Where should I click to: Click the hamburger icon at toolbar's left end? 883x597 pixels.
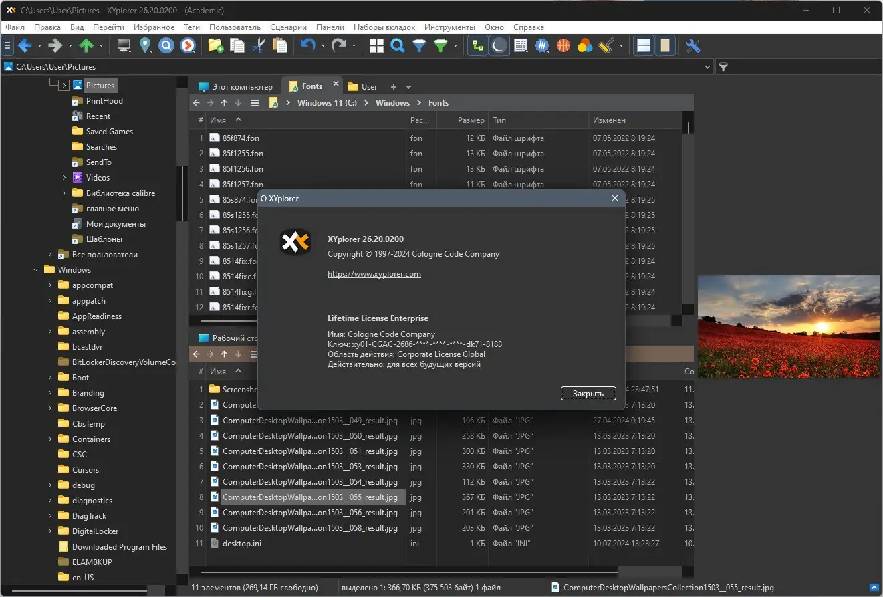(7, 45)
